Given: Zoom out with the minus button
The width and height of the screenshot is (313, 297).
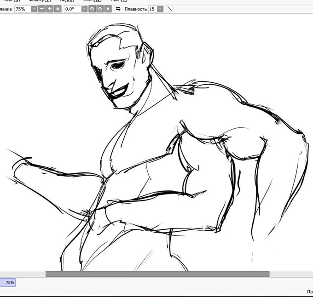Looking at the screenshot, I should [42, 9].
